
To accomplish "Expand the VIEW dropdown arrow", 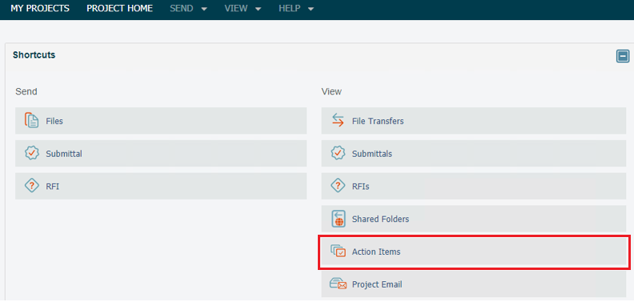I will (x=258, y=9).
